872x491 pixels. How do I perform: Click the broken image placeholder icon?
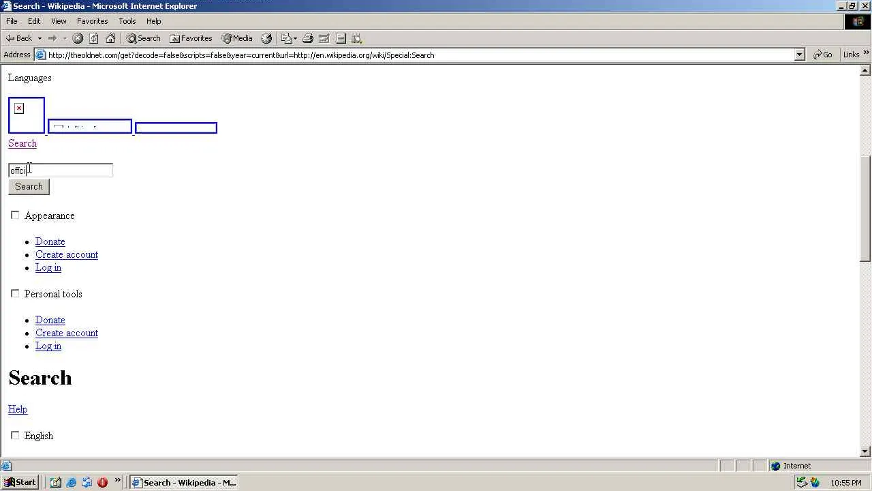[19, 108]
